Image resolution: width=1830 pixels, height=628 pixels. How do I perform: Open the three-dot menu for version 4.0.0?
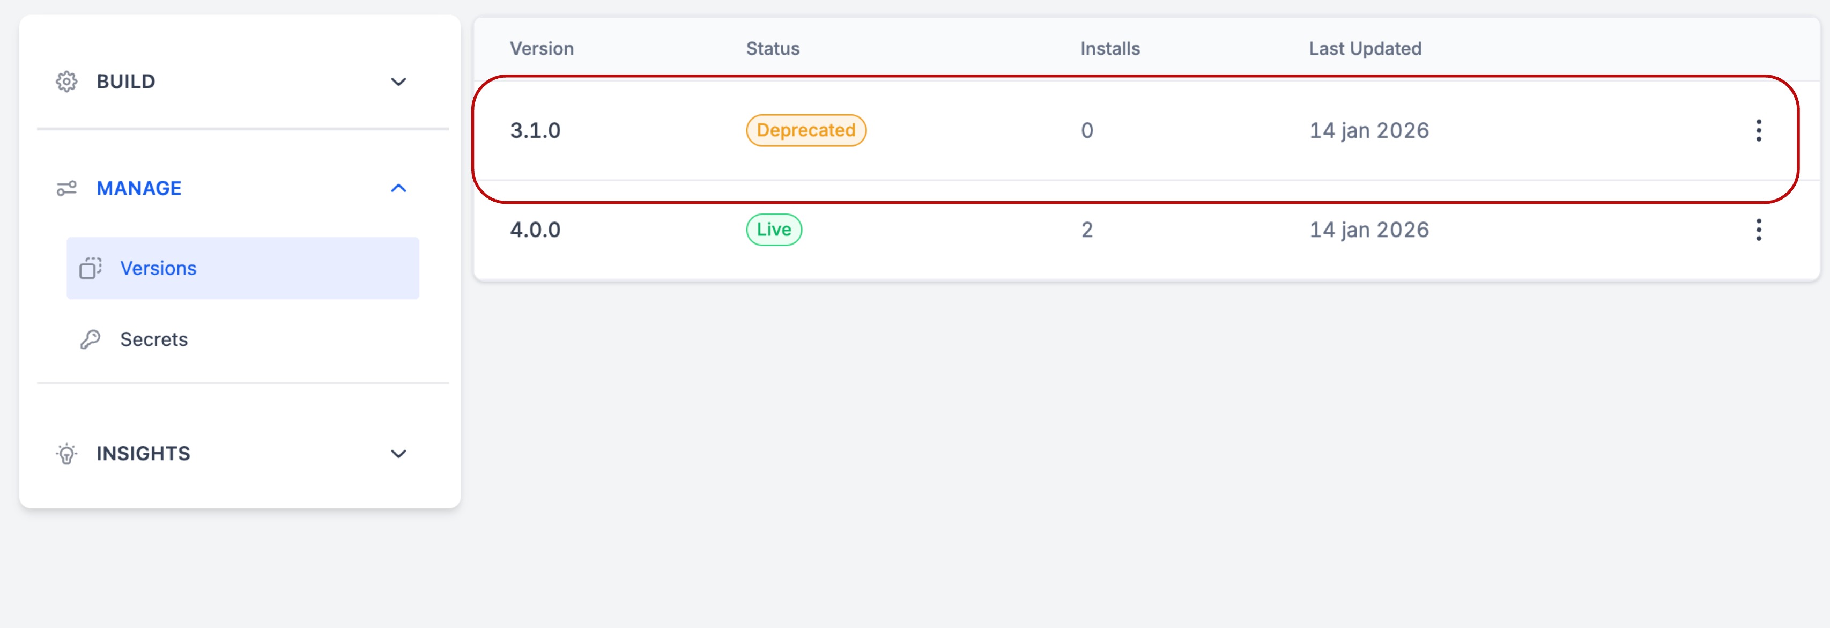[x=1758, y=230]
